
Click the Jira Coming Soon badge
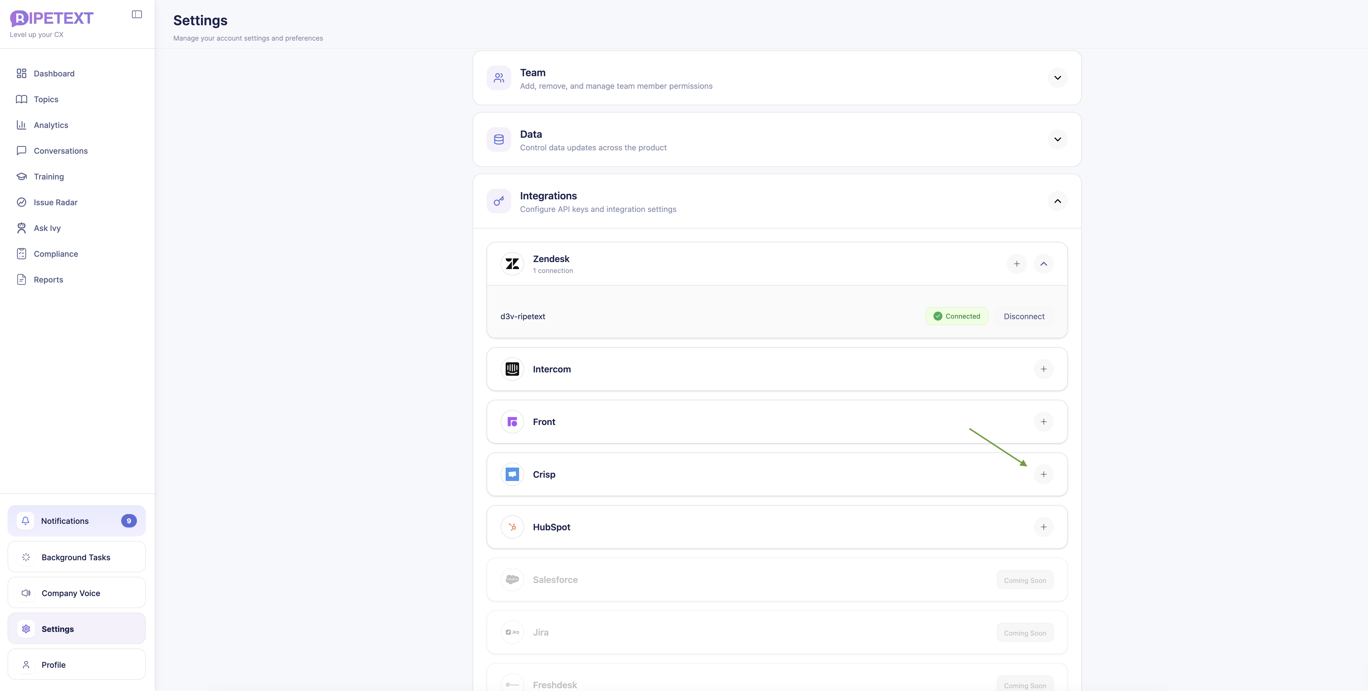point(1025,633)
